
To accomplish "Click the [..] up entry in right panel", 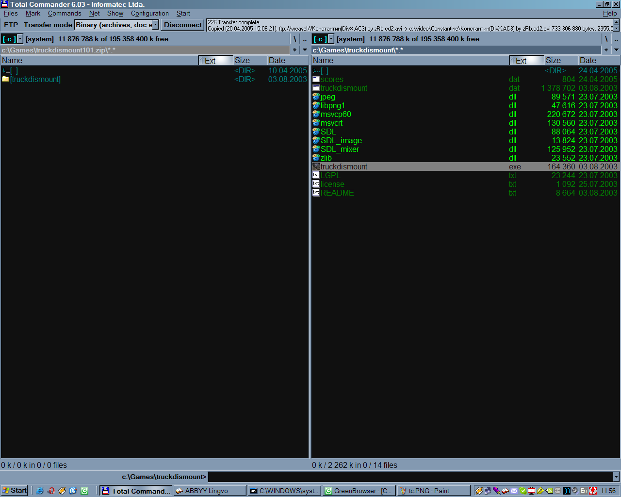I will click(325, 70).
